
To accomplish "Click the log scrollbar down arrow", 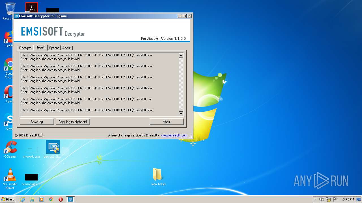I will (181, 114).
